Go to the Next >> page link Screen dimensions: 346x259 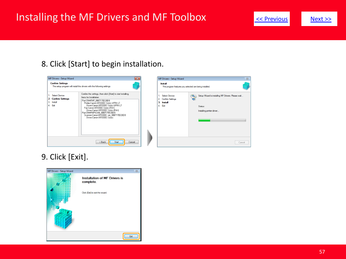point(319,19)
